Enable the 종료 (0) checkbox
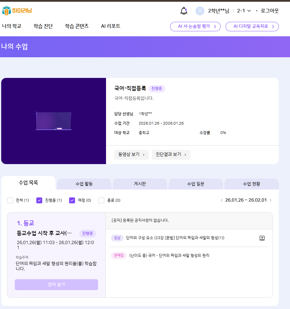This screenshot has height=309, width=290. 101,200
